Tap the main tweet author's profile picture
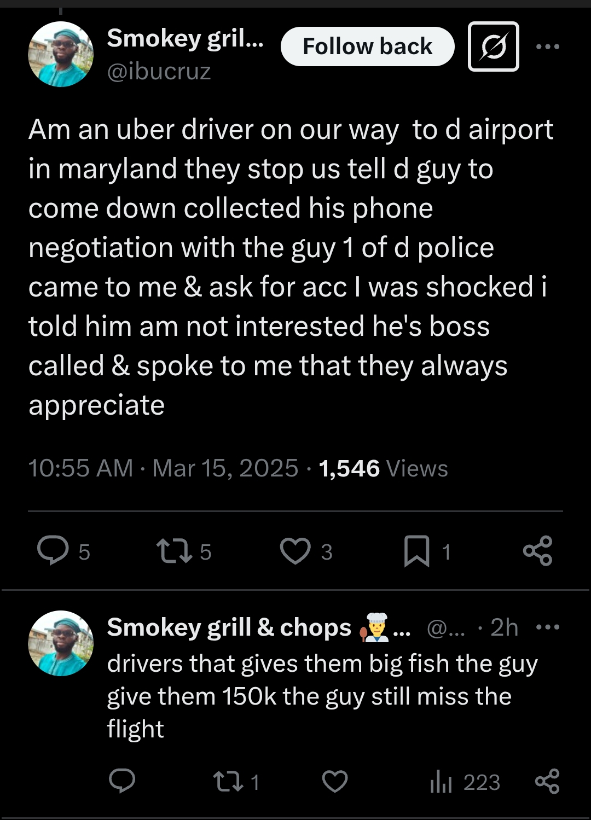 [61, 54]
